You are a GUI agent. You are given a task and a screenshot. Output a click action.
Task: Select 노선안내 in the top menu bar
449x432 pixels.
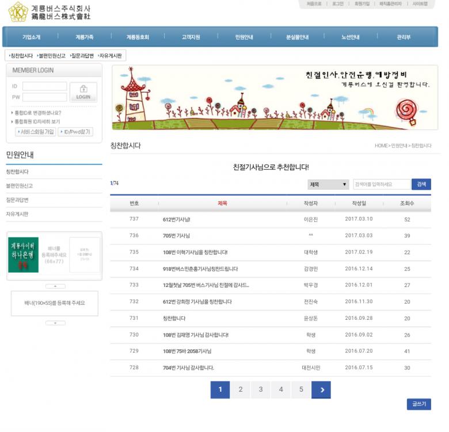[350, 37]
